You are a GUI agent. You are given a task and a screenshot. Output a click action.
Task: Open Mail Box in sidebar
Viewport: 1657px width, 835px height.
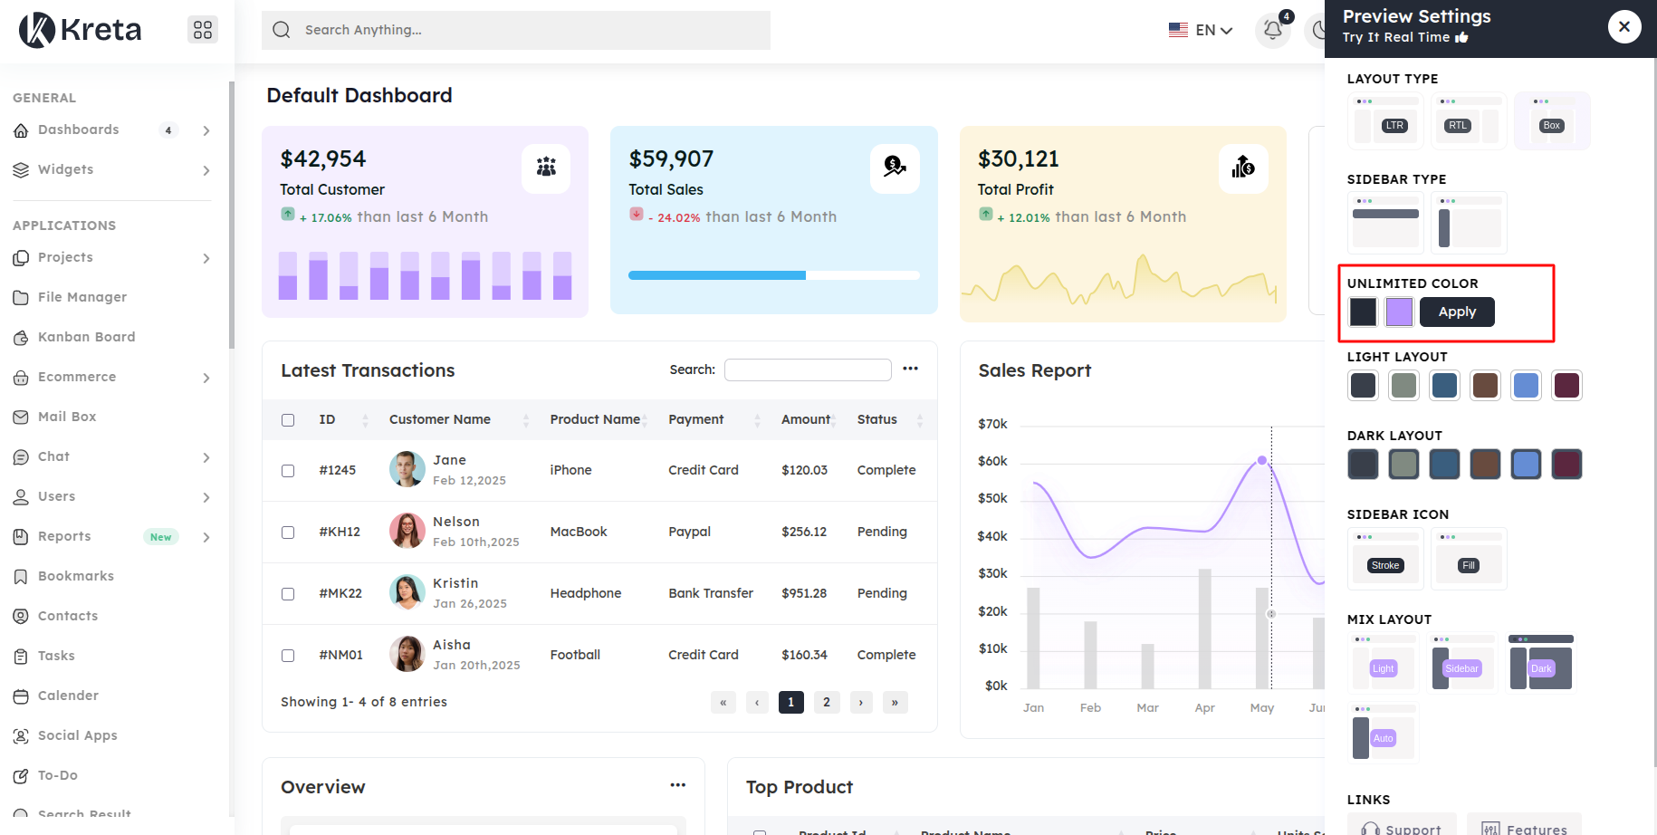pos(66,417)
